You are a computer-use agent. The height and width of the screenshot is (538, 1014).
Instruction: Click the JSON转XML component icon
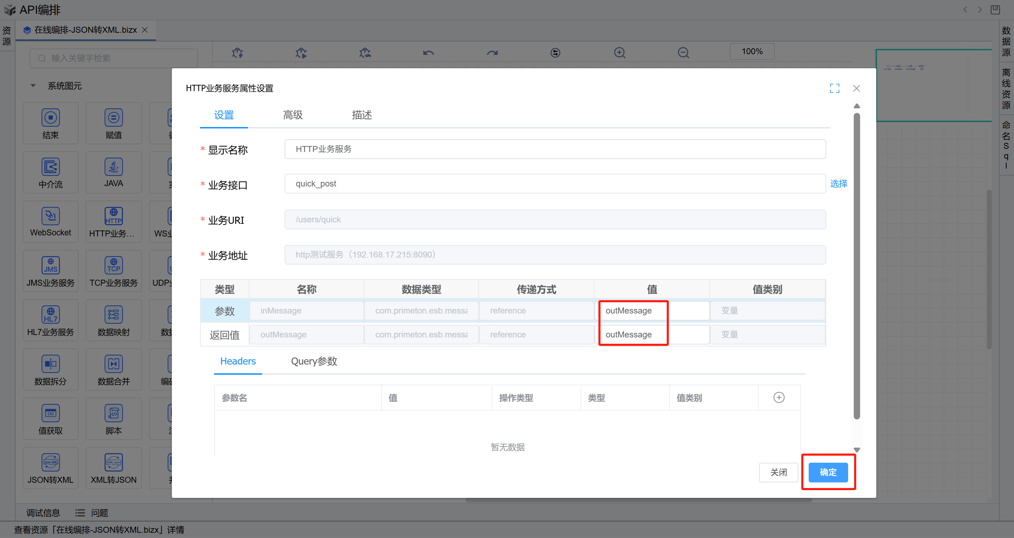pyautogui.click(x=50, y=462)
